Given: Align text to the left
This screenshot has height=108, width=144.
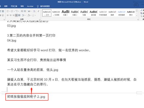Looking at the screenshot, I should coord(8,15).
